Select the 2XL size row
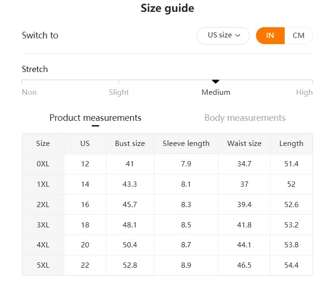 [x=43, y=205]
